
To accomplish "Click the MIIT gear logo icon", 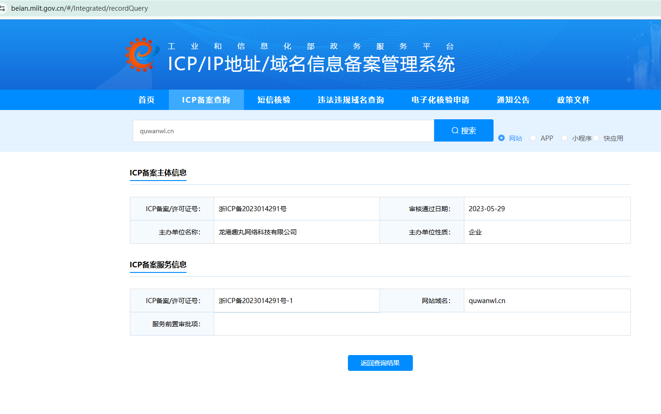I will [141, 54].
